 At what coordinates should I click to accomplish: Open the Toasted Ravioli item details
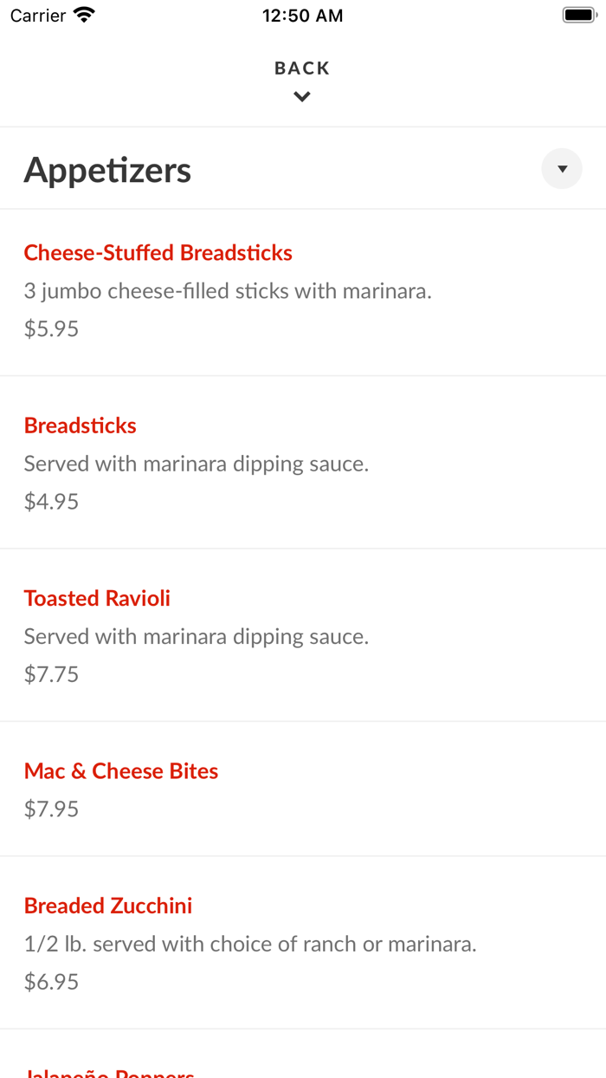tap(97, 598)
